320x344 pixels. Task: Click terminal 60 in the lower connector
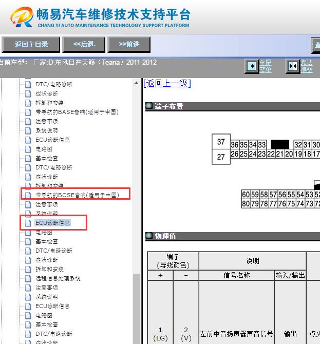point(246,195)
